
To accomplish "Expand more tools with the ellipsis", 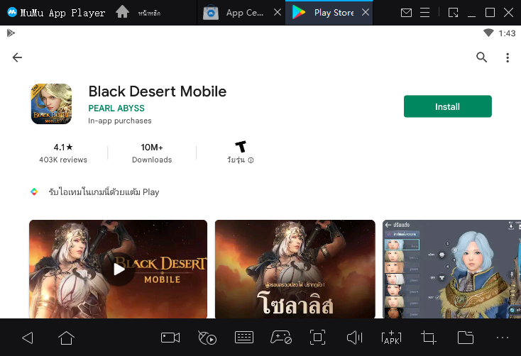I will pos(503,338).
